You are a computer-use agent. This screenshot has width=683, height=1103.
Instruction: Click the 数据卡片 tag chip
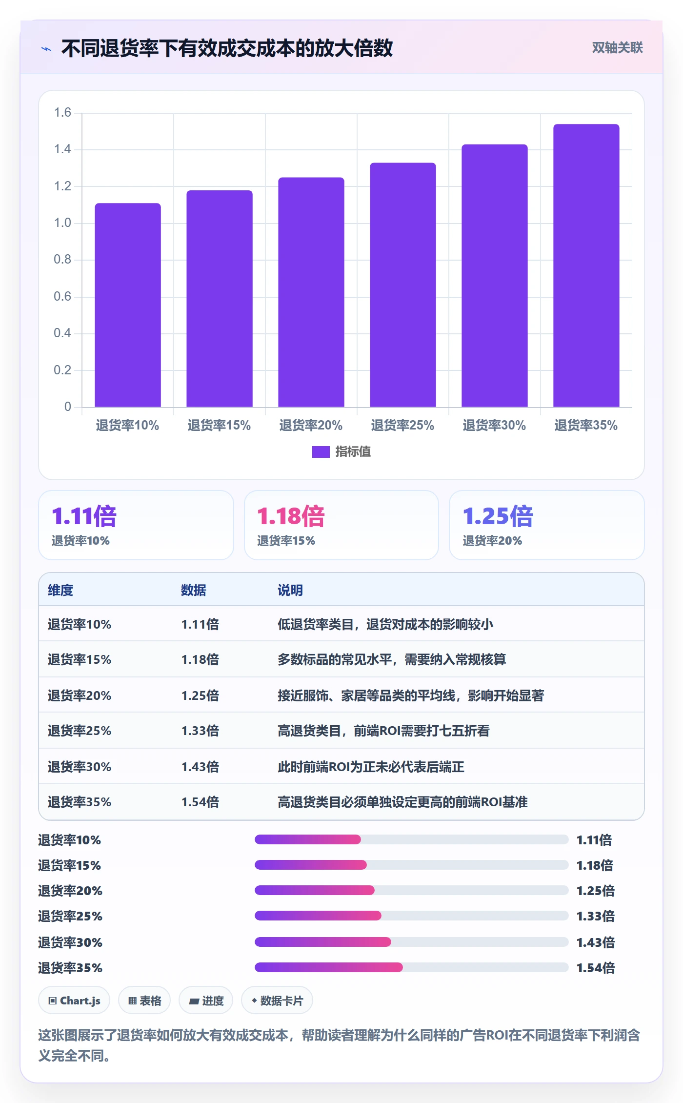[277, 1001]
